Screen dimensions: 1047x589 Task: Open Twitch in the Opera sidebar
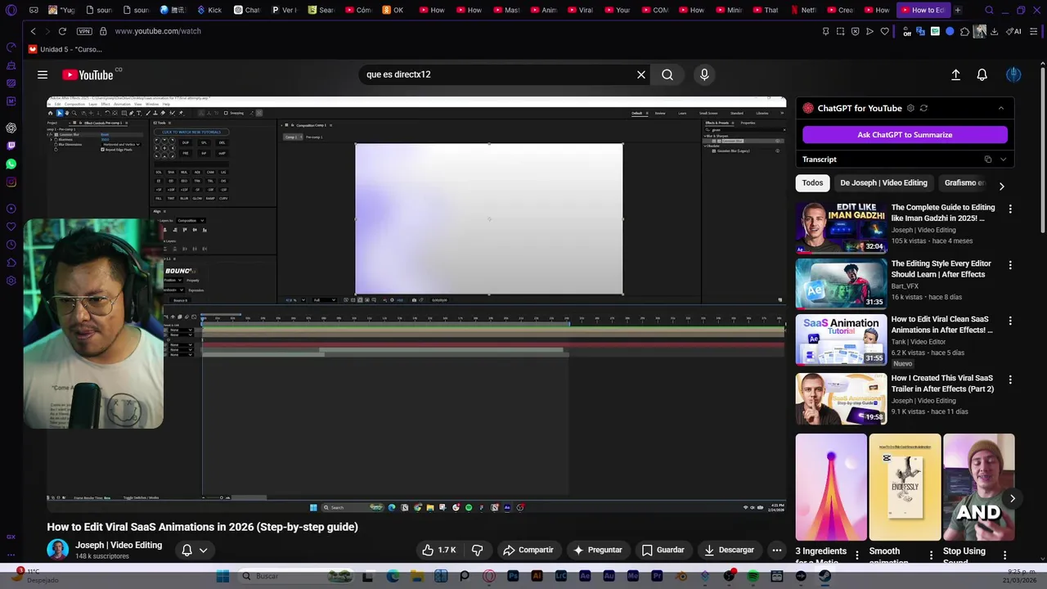click(11, 146)
